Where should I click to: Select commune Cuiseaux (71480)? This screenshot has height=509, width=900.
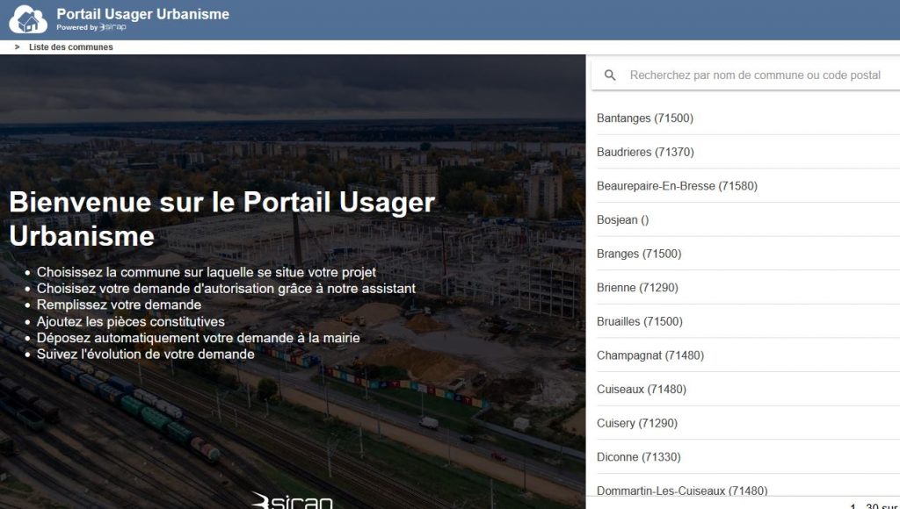coord(749,389)
